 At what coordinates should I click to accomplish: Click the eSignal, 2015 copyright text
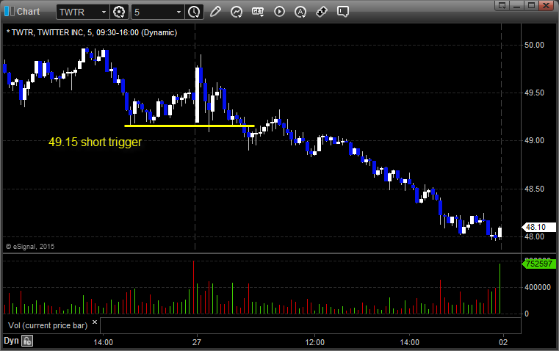(x=30, y=247)
